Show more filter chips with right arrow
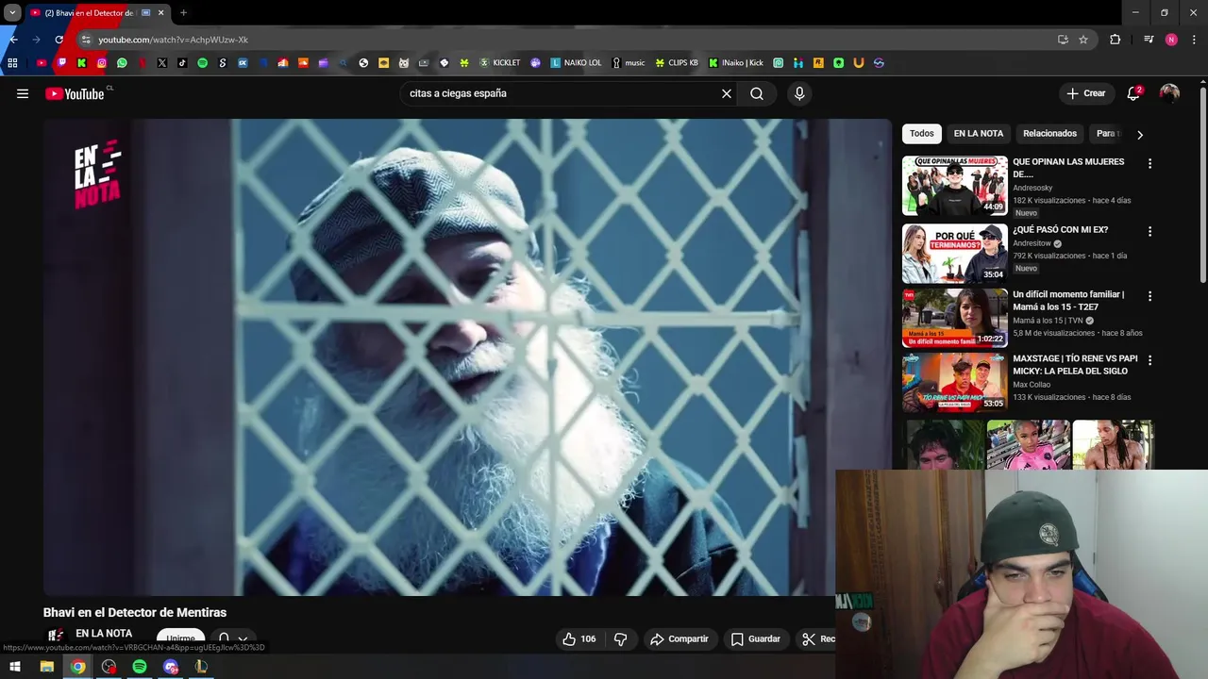The image size is (1208, 679). coord(1139,135)
